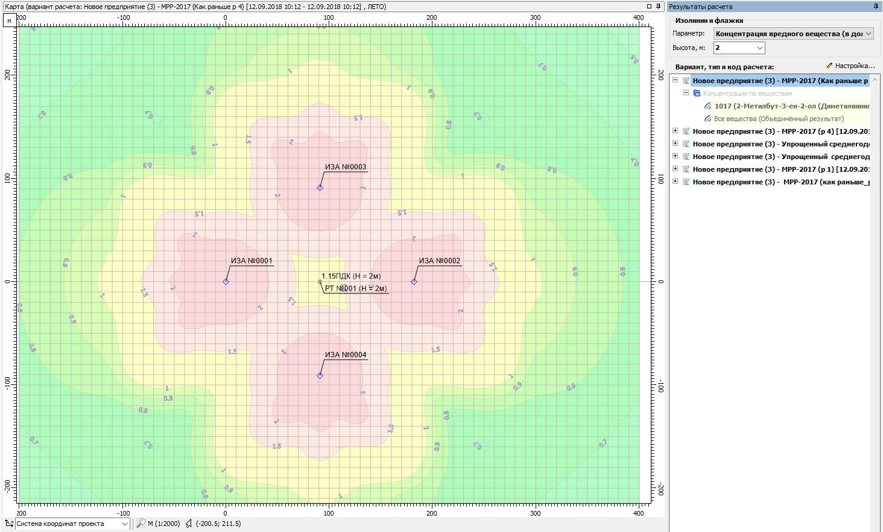
Task: Open the Высота, м height dropdown
Action: (759, 48)
